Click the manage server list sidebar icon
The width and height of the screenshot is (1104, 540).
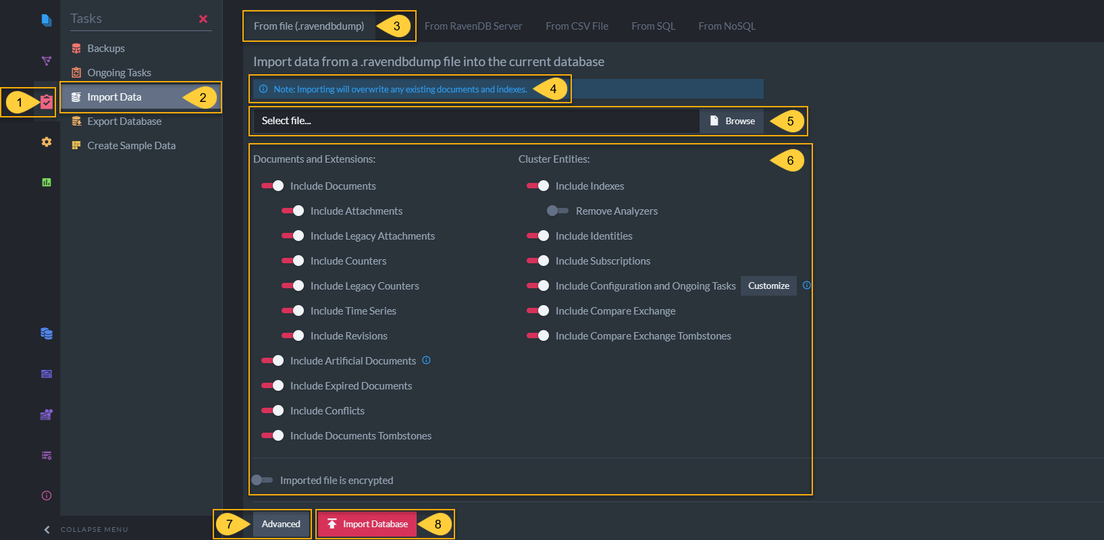tap(46, 455)
